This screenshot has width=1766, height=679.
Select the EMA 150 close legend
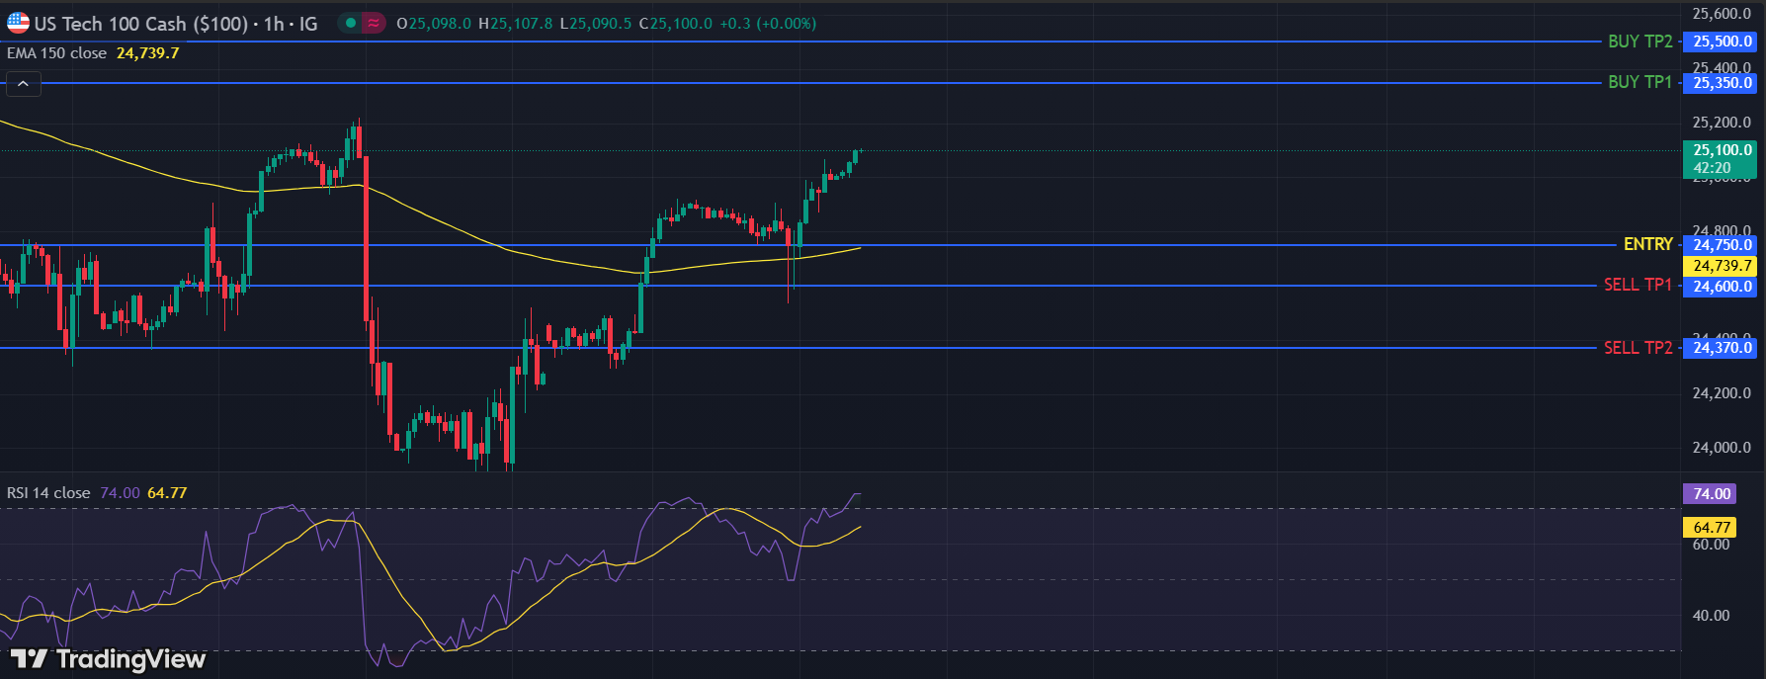(56, 53)
